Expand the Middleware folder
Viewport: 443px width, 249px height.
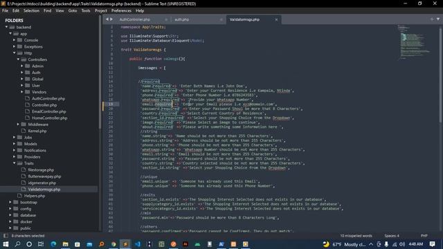[x=18, y=124]
